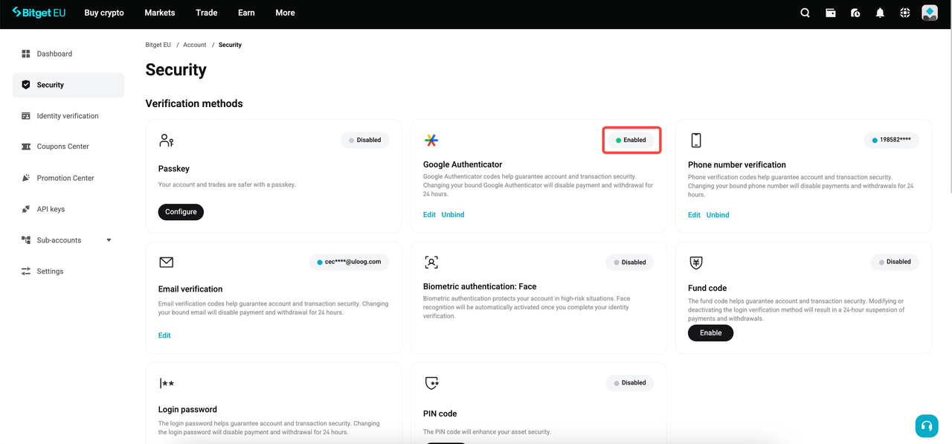Click the PIN code shield icon
This screenshot has height=444, width=952.
click(431, 383)
